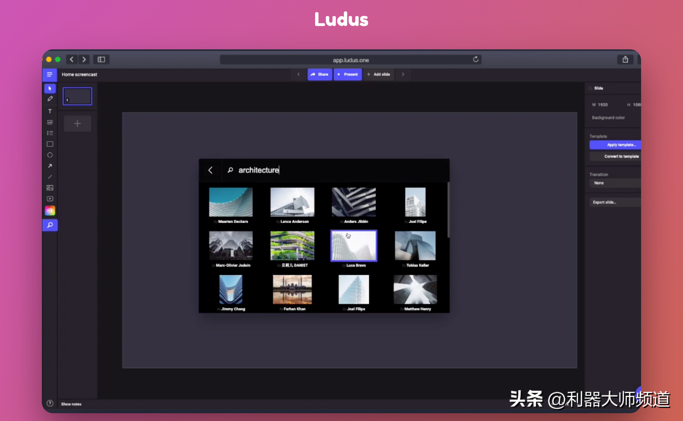
Task: Open the image insert tool
Action: pyautogui.click(x=50, y=188)
